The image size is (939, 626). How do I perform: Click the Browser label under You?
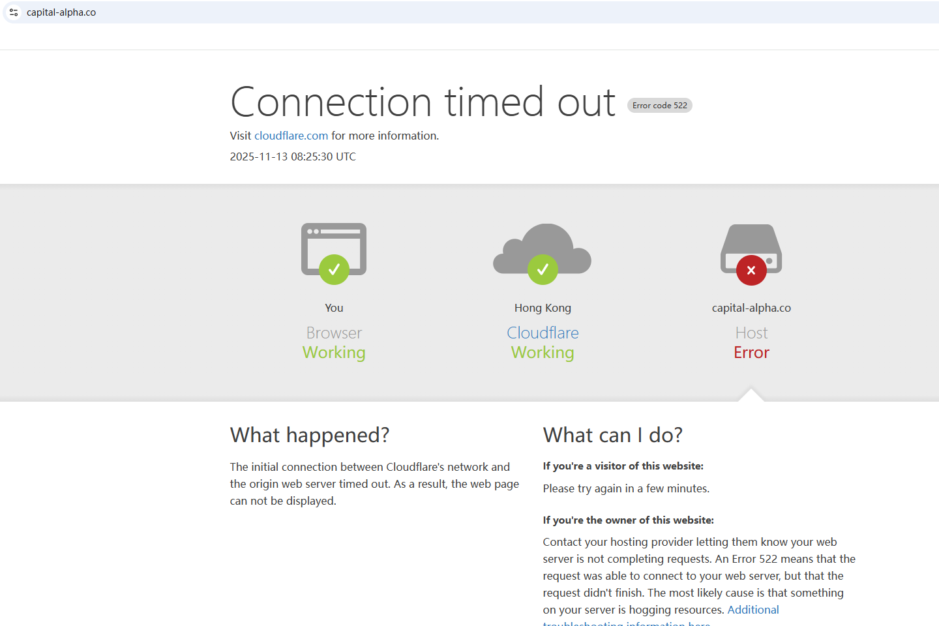click(334, 333)
